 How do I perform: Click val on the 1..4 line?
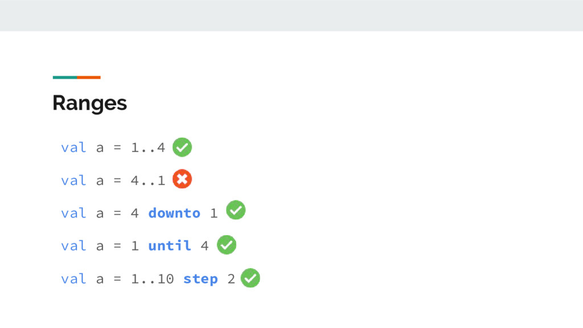click(73, 147)
